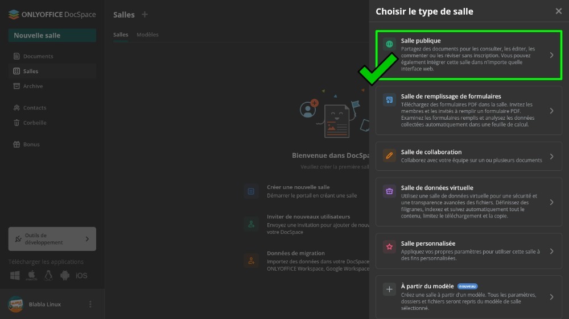Click the star icon for Salle personnalisée
Screen dimensions: 569x319
point(389,247)
